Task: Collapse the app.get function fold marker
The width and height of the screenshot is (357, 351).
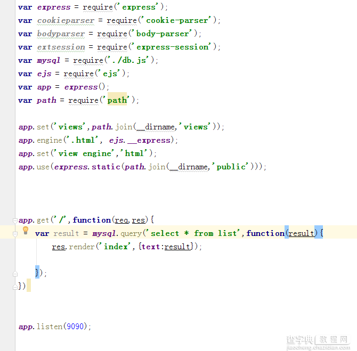Action: point(15,221)
